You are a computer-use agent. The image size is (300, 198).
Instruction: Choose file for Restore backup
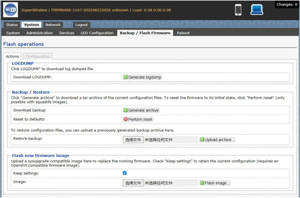[133, 140]
